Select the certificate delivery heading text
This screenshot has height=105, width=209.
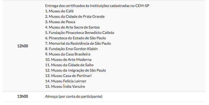tap(97, 6)
